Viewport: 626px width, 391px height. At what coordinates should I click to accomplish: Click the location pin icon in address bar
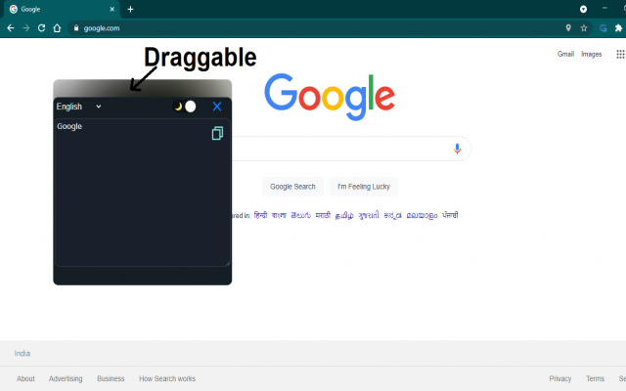568,28
